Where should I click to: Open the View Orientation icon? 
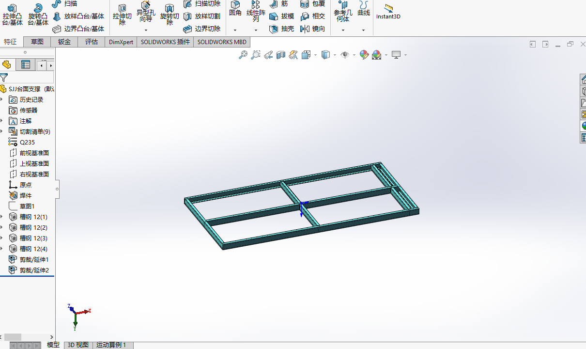click(306, 55)
